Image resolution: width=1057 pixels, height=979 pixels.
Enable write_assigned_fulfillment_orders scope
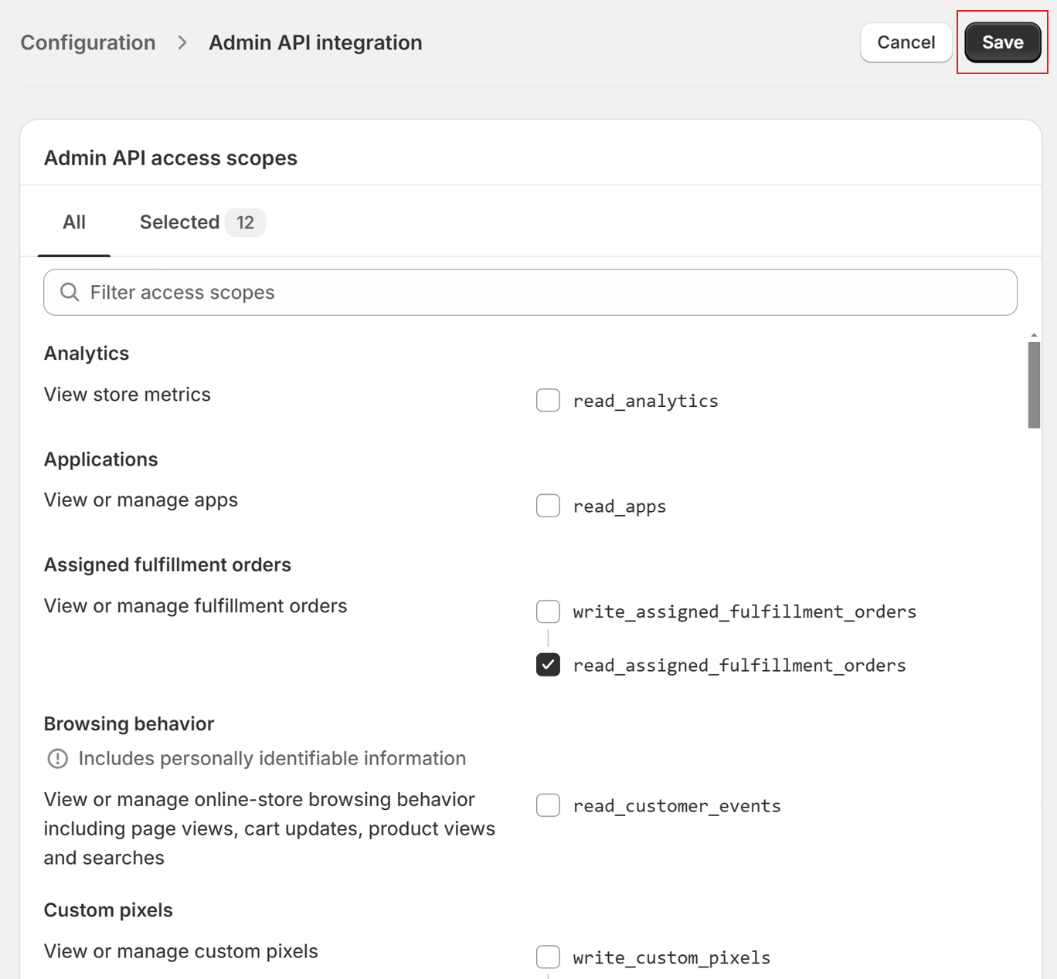click(548, 611)
